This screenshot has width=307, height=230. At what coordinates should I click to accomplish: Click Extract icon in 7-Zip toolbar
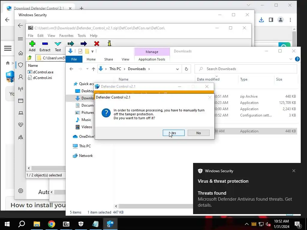(x=45, y=44)
